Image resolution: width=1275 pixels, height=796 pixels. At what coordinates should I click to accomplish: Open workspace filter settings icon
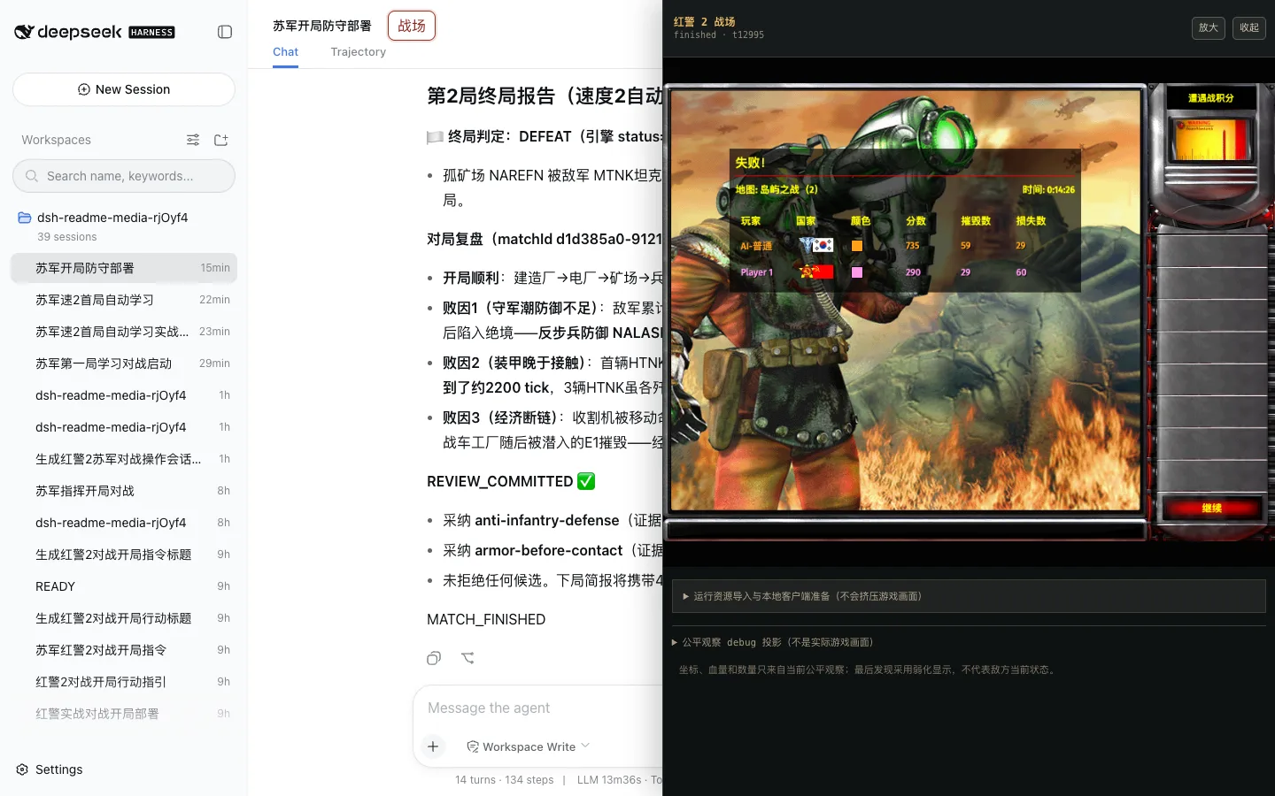tap(193, 140)
